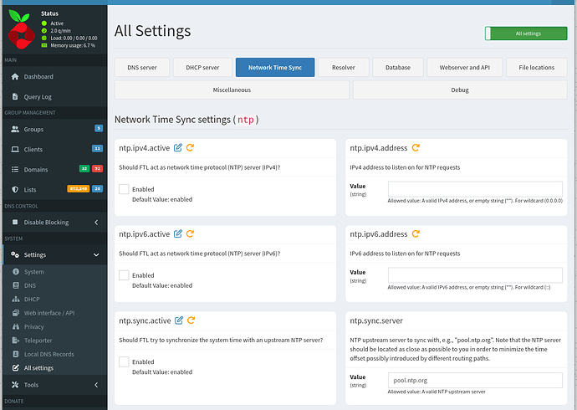This screenshot has height=410, width=577.
Task: Toggle the green All settings switch
Action: point(526,33)
